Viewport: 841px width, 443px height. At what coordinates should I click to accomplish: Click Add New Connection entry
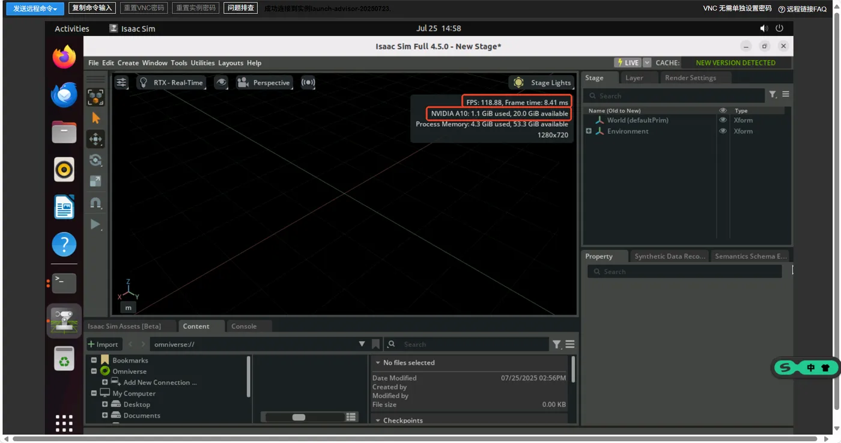pos(160,382)
